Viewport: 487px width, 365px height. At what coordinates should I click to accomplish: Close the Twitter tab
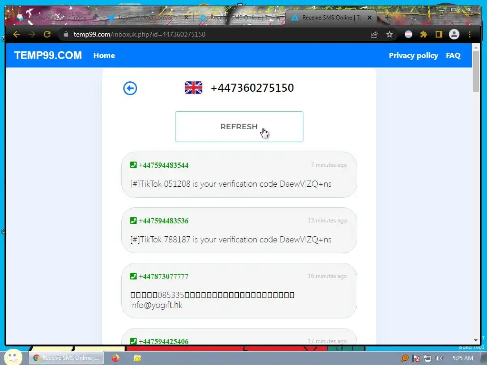pyautogui.click(x=186, y=18)
